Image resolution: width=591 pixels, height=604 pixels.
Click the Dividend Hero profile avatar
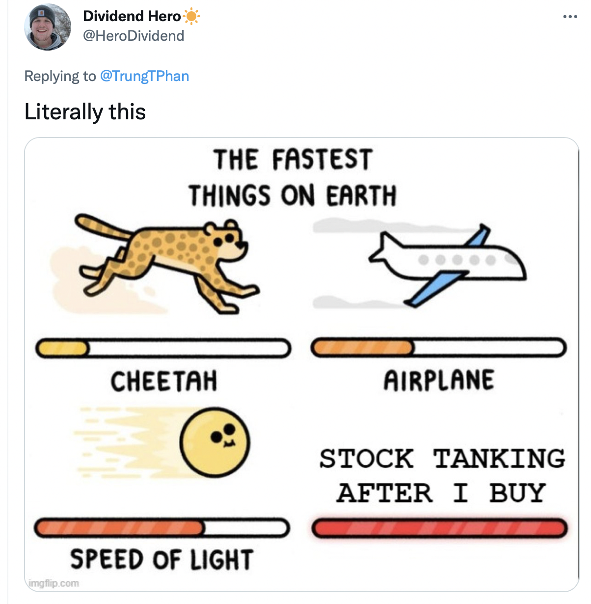(48, 27)
